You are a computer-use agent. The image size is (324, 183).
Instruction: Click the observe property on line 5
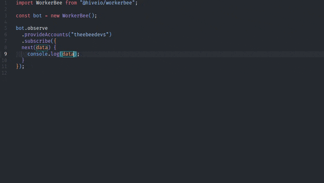pos(37,28)
